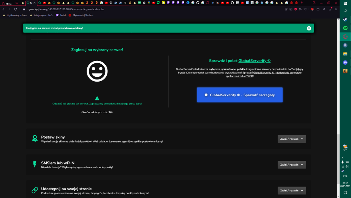Open the CS:GO taskbar icon
The width and height of the screenshot is (351, 198).
pos(345,71)
